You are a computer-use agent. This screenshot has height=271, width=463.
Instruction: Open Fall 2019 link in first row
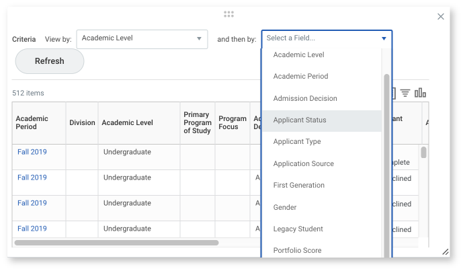coord(32,152)
